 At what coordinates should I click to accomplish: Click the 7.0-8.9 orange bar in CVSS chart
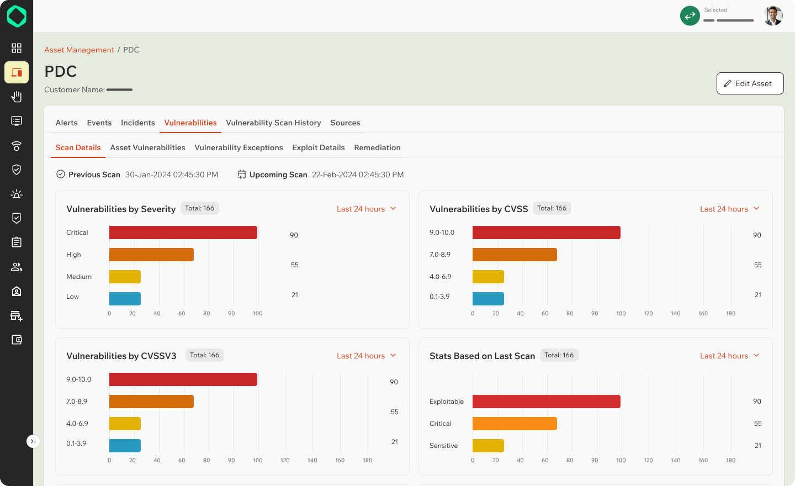(x=515, y=255)
